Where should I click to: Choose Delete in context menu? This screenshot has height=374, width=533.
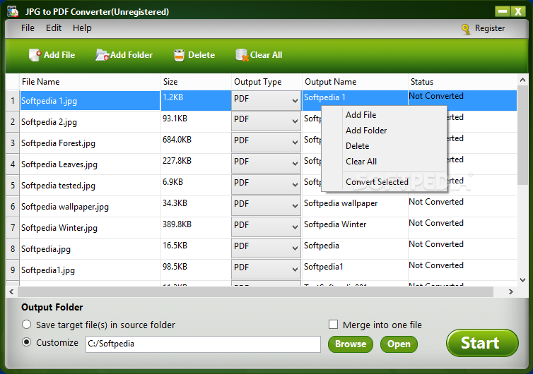384,146
